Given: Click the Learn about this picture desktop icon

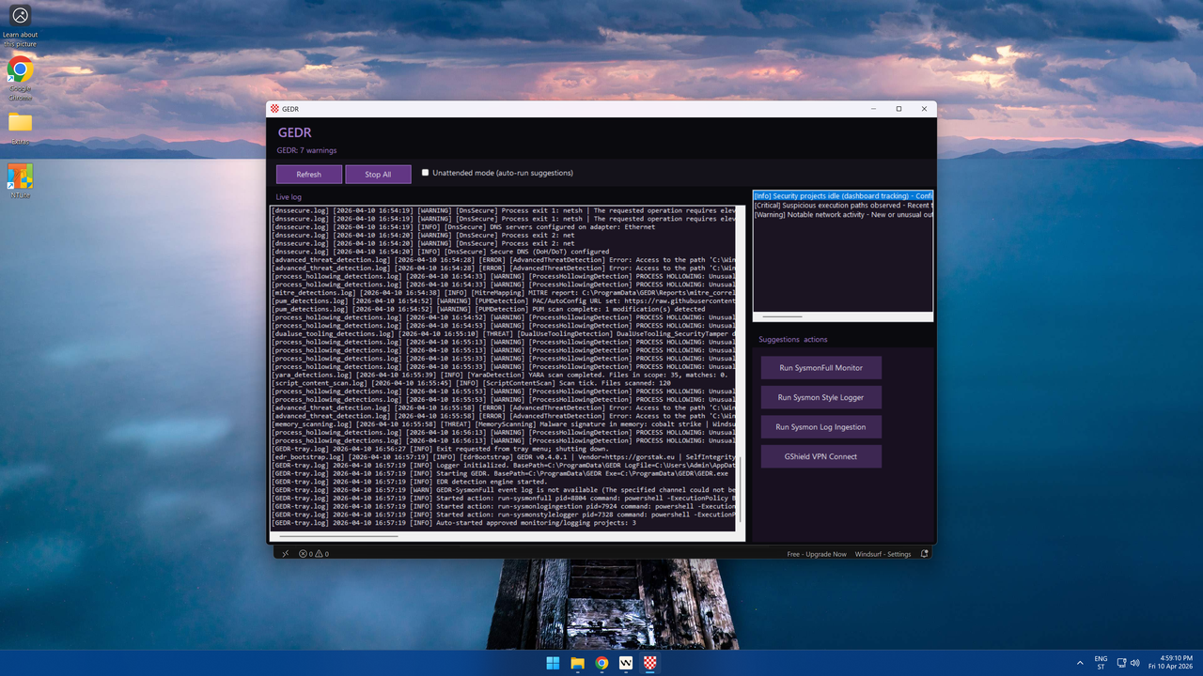Looking at the screenshot, I should (20, 26).
